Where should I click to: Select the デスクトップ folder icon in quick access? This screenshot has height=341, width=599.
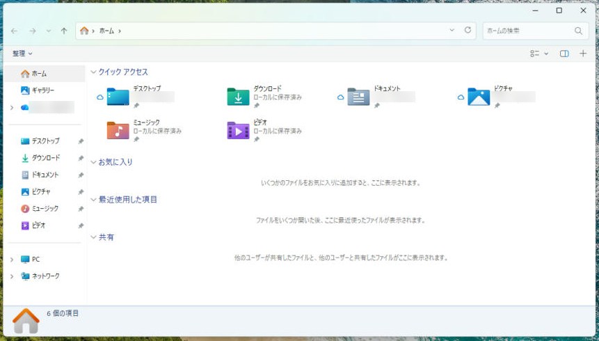[x=118, y=97]
